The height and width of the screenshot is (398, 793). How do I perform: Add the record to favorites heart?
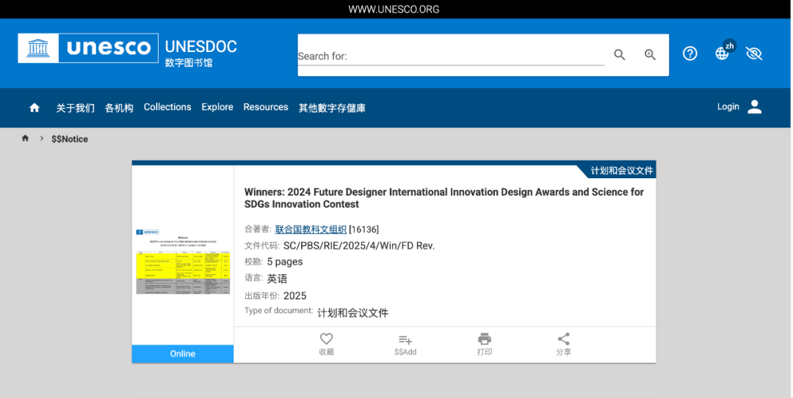pyautogui.click(x=327, y=339)
